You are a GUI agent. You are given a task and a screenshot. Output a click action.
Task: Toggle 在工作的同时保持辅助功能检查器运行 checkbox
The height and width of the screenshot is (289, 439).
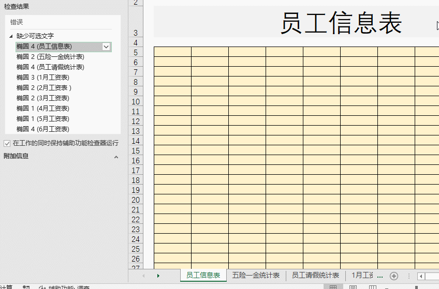7,143
